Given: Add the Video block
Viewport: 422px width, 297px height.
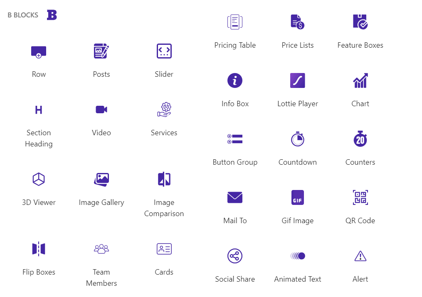Looking at the screenshot, I should click(x=101, y=110).
